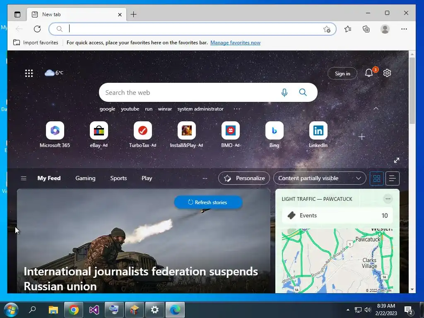Click the Personalize button
Image resolution: width=424 pixels, height=318 pixels.
[x=244, y=178]
